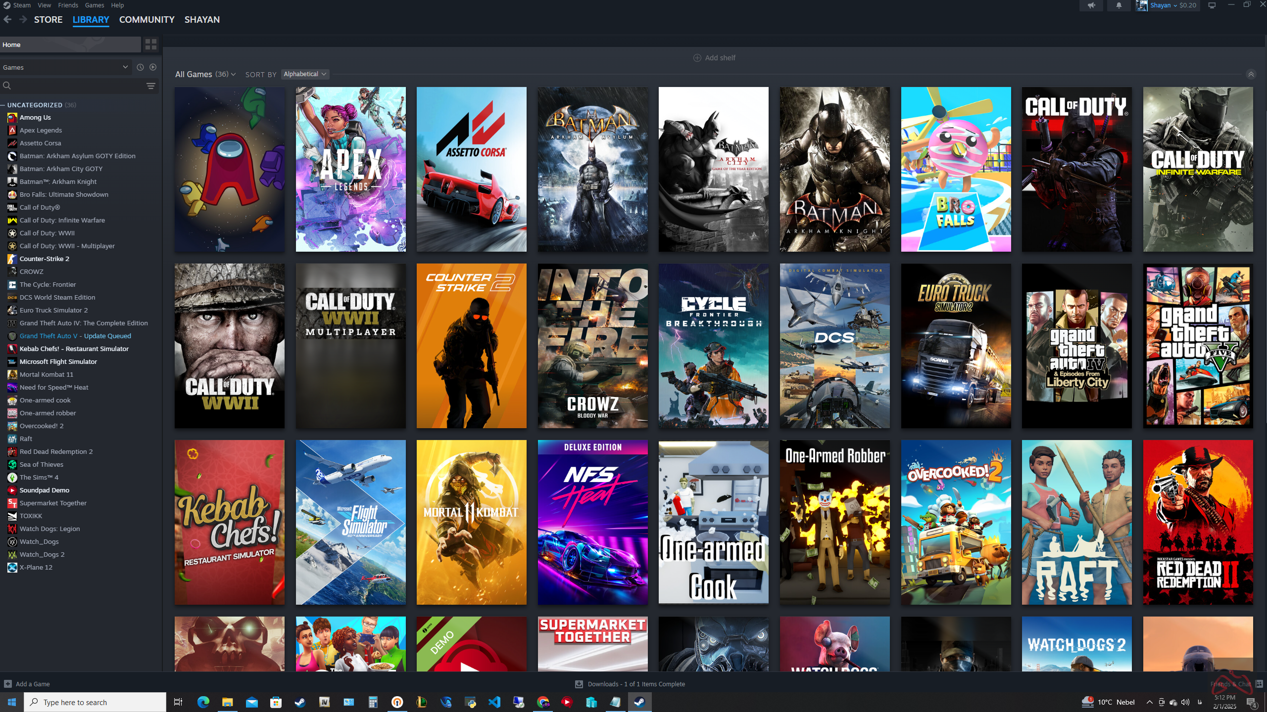Click the notifications bell icon
This screenshot has height=712, width=1267.
point(1119,5)
